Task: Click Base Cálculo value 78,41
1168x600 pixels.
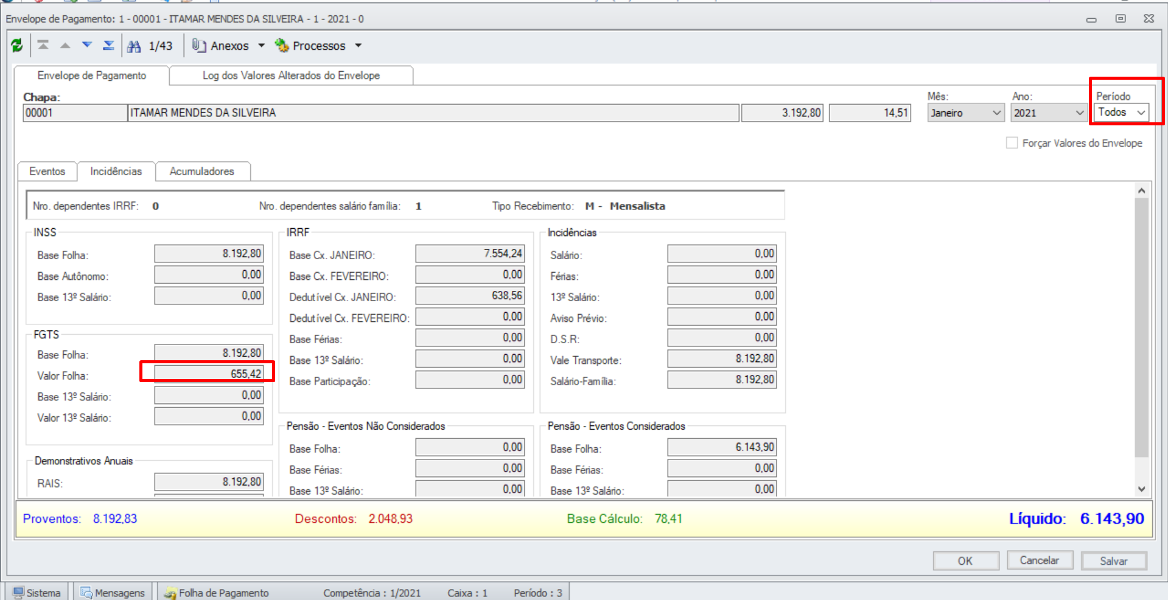Action: pos(668,519)
